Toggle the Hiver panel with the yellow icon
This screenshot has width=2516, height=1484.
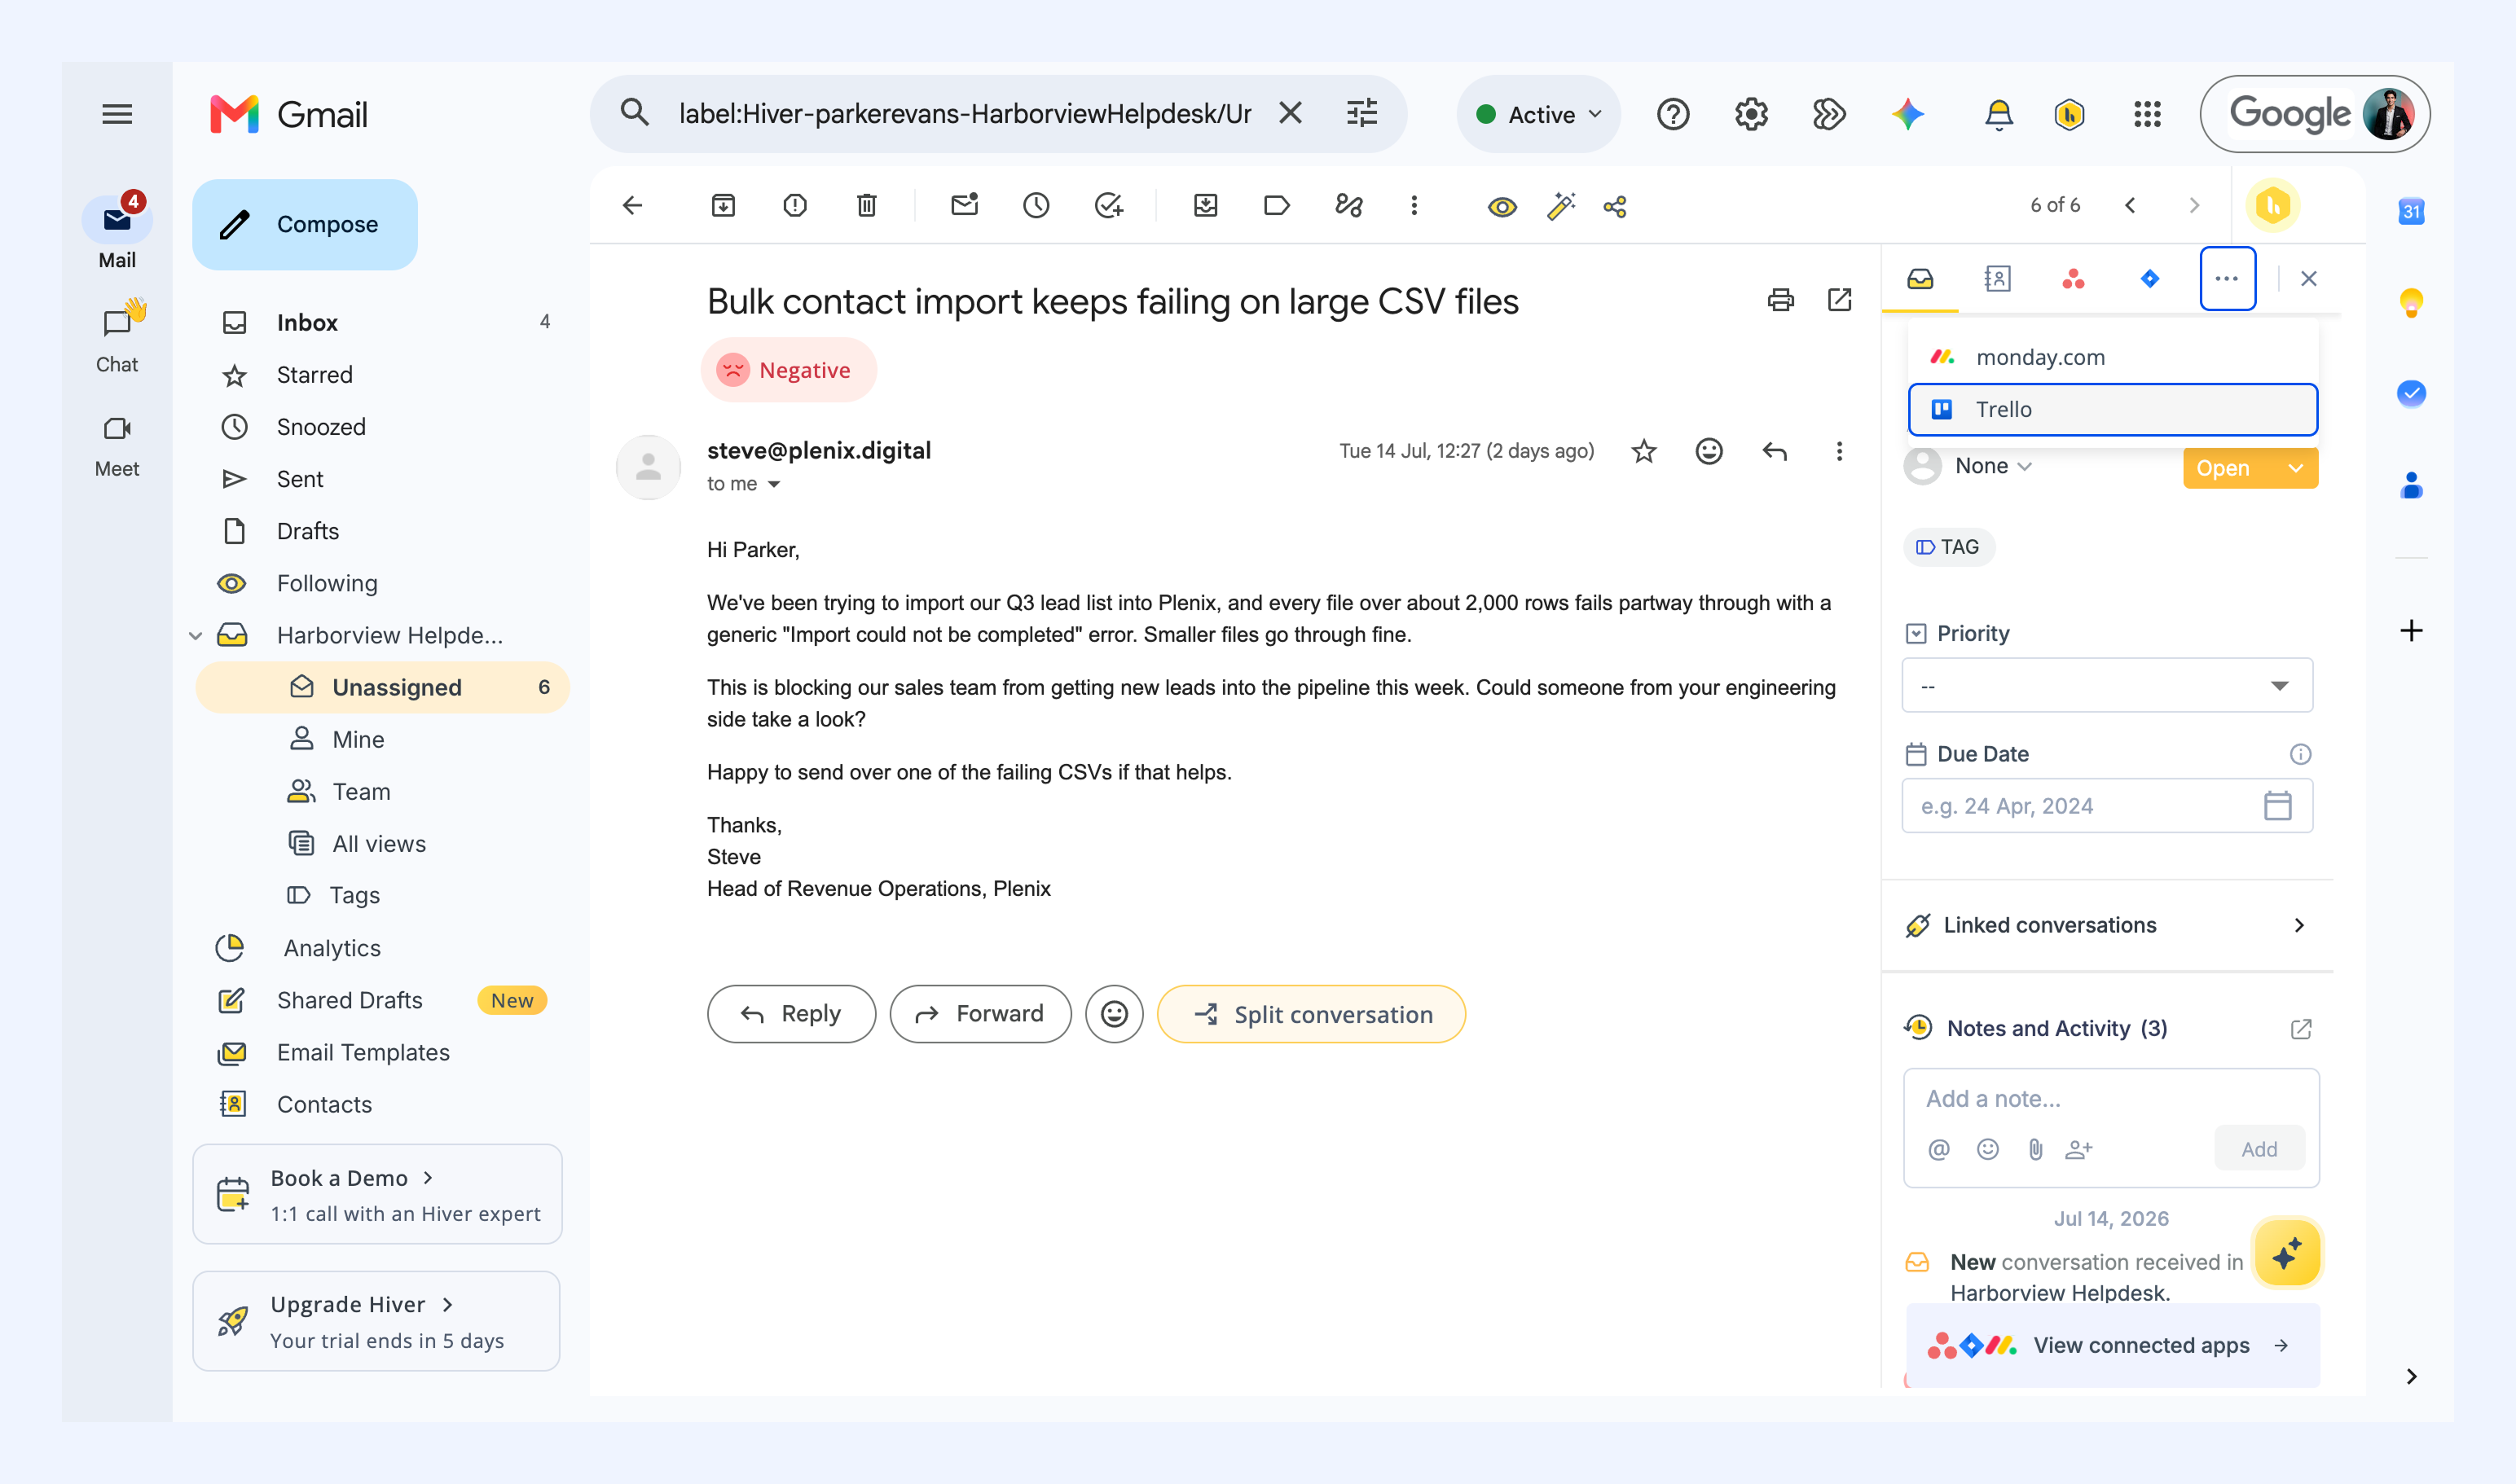pos(2273,206)
